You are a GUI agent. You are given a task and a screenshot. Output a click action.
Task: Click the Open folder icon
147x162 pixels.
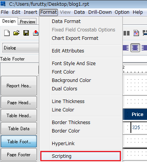pyautogui.click(x=17, y=33)
